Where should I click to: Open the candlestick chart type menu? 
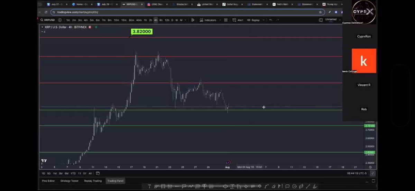(x=193, y=20)
